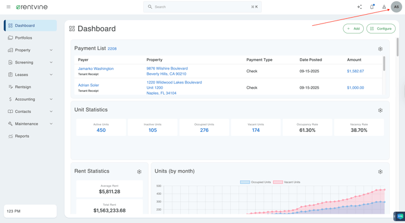Screen dimensions: 405x223
Task: Click the Total Rent $1,563,233.68 value
Action: tap(109, 211)
